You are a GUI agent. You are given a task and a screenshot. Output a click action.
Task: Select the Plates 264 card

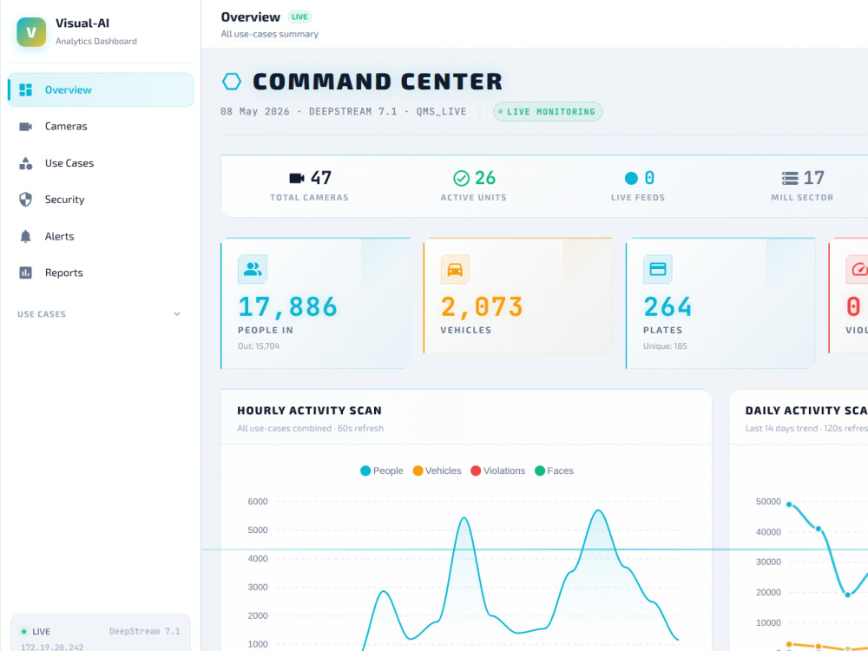tap(720, 303)
